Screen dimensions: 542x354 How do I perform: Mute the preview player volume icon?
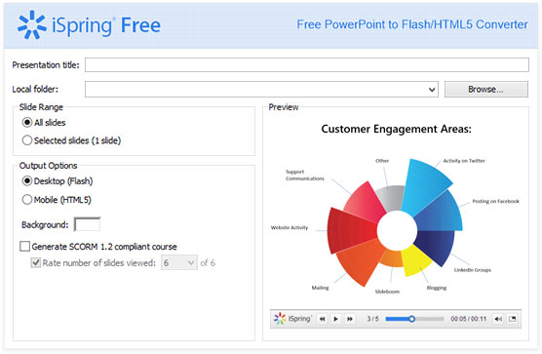tap(498, 319)
